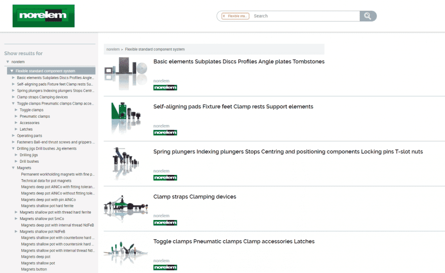Open the Basic elements Subplates product thumbnail

point(126,73)
